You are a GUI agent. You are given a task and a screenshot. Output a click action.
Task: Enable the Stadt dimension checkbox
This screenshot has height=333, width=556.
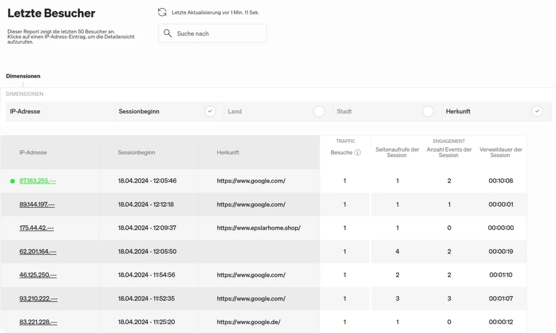tap(428, 112)
